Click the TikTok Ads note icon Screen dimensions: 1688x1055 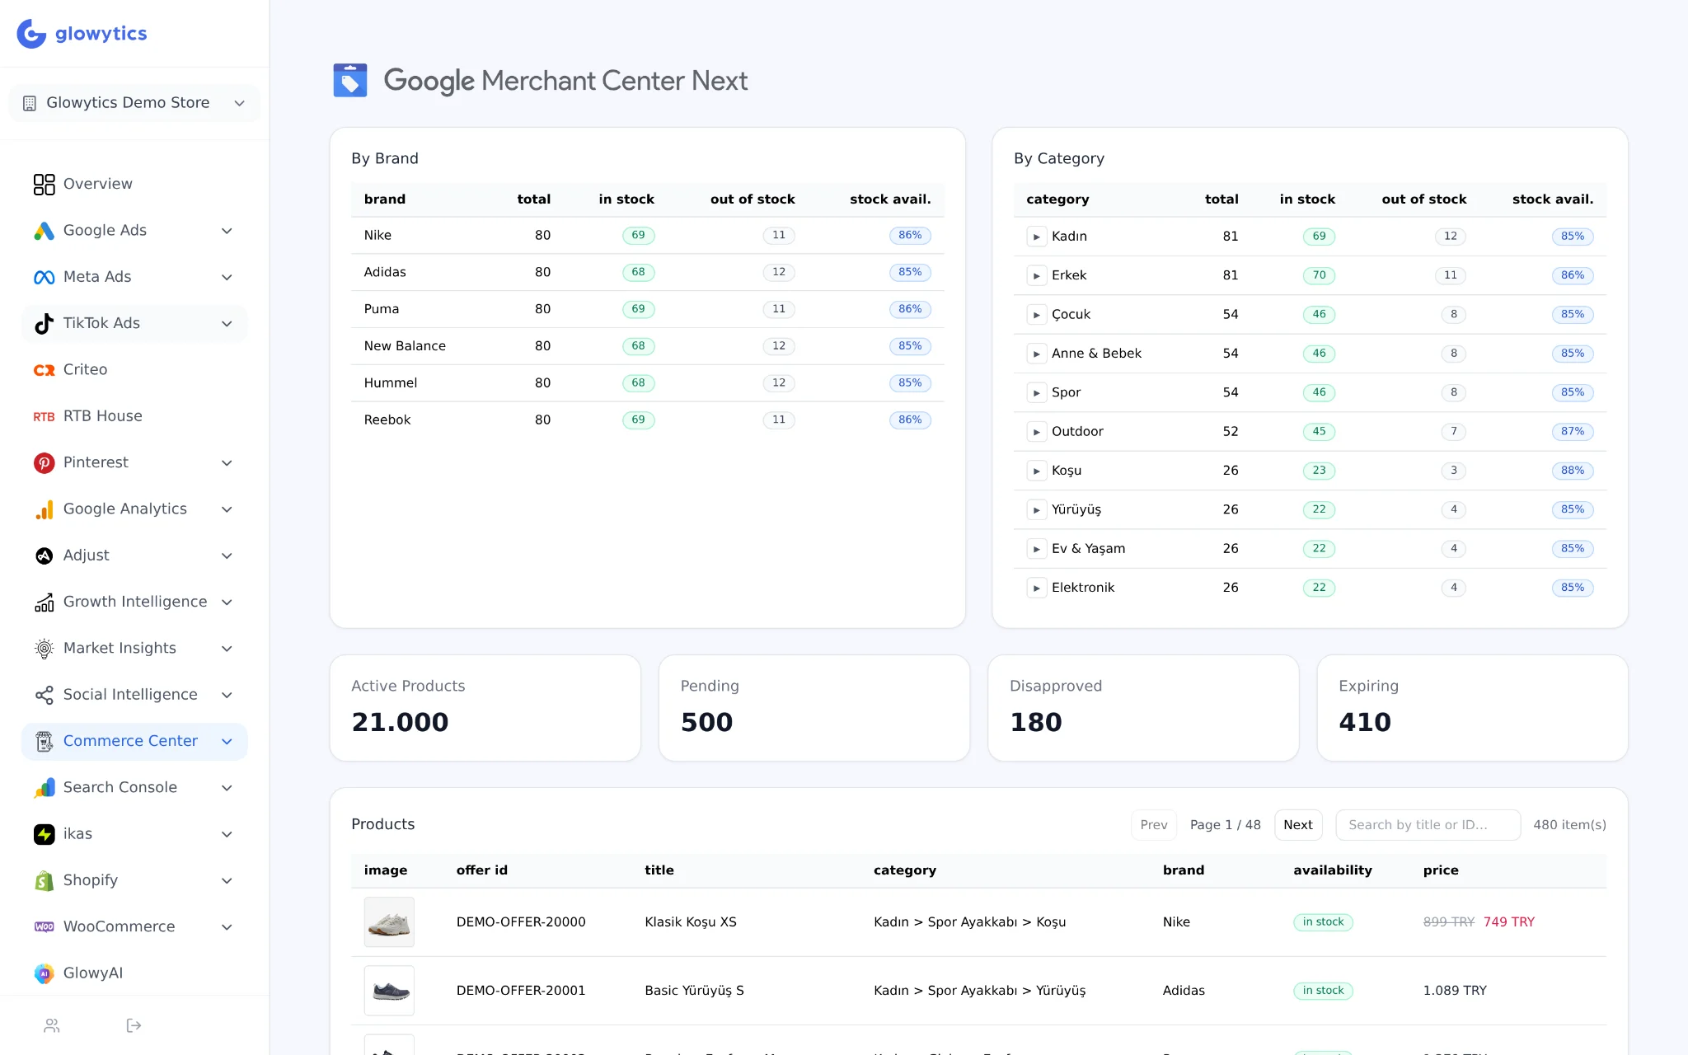pos(45,323)
